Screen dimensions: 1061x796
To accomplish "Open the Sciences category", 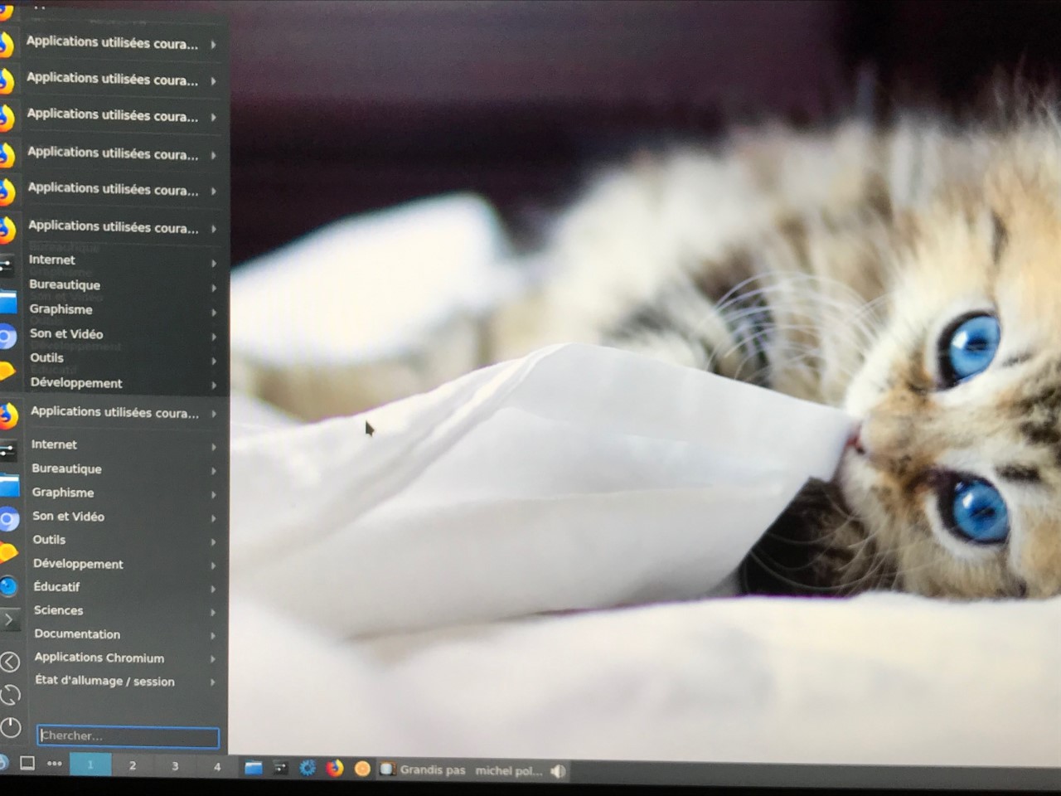I will click(x=123, y=610).
